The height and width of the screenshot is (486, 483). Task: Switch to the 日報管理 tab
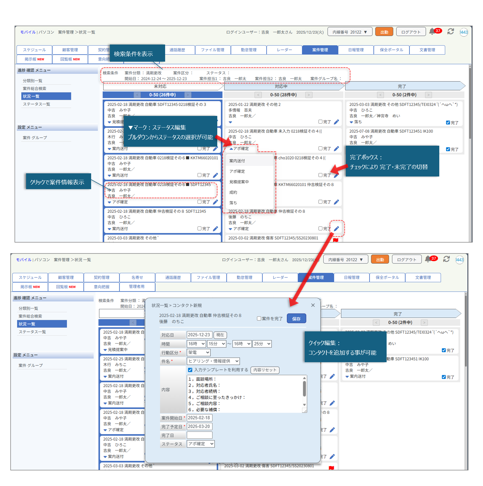pyautogui.click(x=356, y=50)
